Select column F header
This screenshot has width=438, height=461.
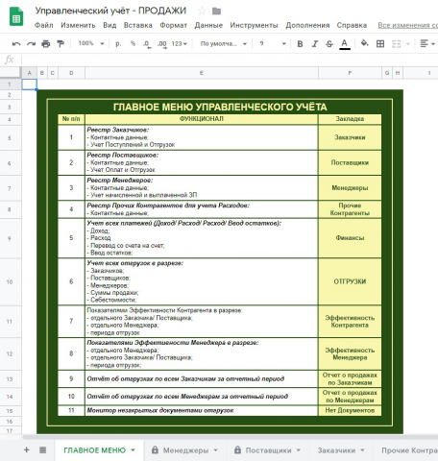(x=350, y=73)
